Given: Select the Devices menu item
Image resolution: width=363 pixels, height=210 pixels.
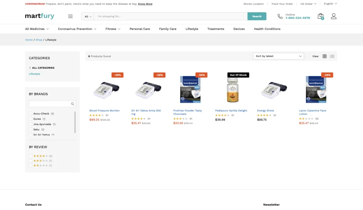Looking at the screenshot, I should [x=239, y=29].
